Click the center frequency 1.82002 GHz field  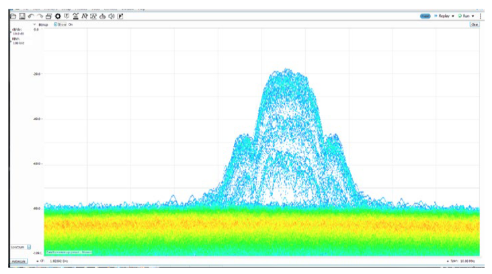click(x=59, y=260)
